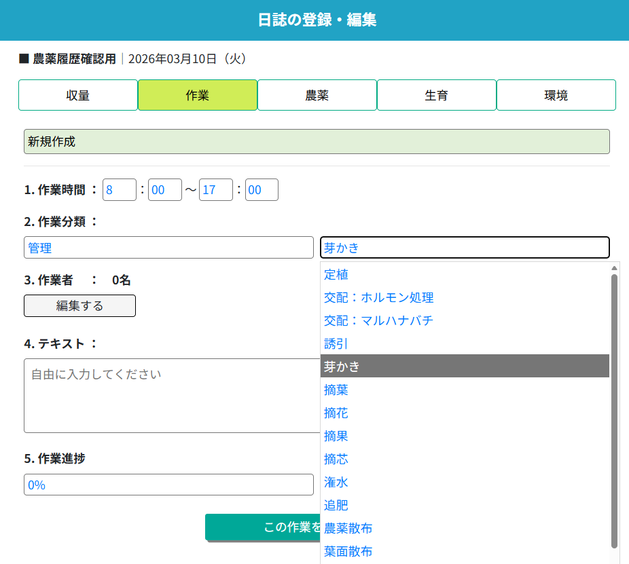This screenshot has width=629, height=564.
Task: Choose the 摘花 option
Action: [x=465, y=413]
